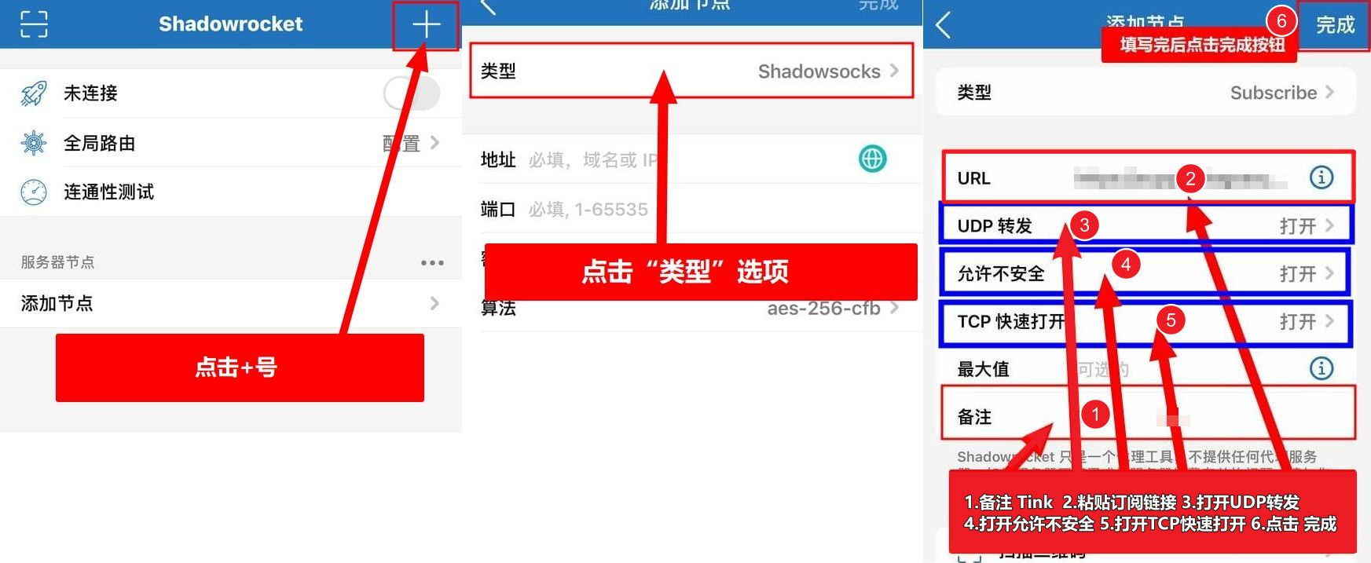Open 算法 aes-256-cfb selector
Image resolution: width=1371 pixels, height=563 pixels.
pyautogui.click(x=691, y=309)
